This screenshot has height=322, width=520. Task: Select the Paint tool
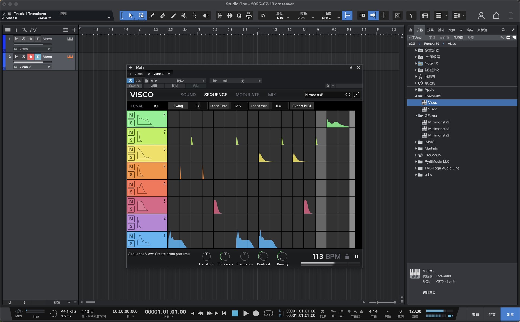tap(173, 15)
